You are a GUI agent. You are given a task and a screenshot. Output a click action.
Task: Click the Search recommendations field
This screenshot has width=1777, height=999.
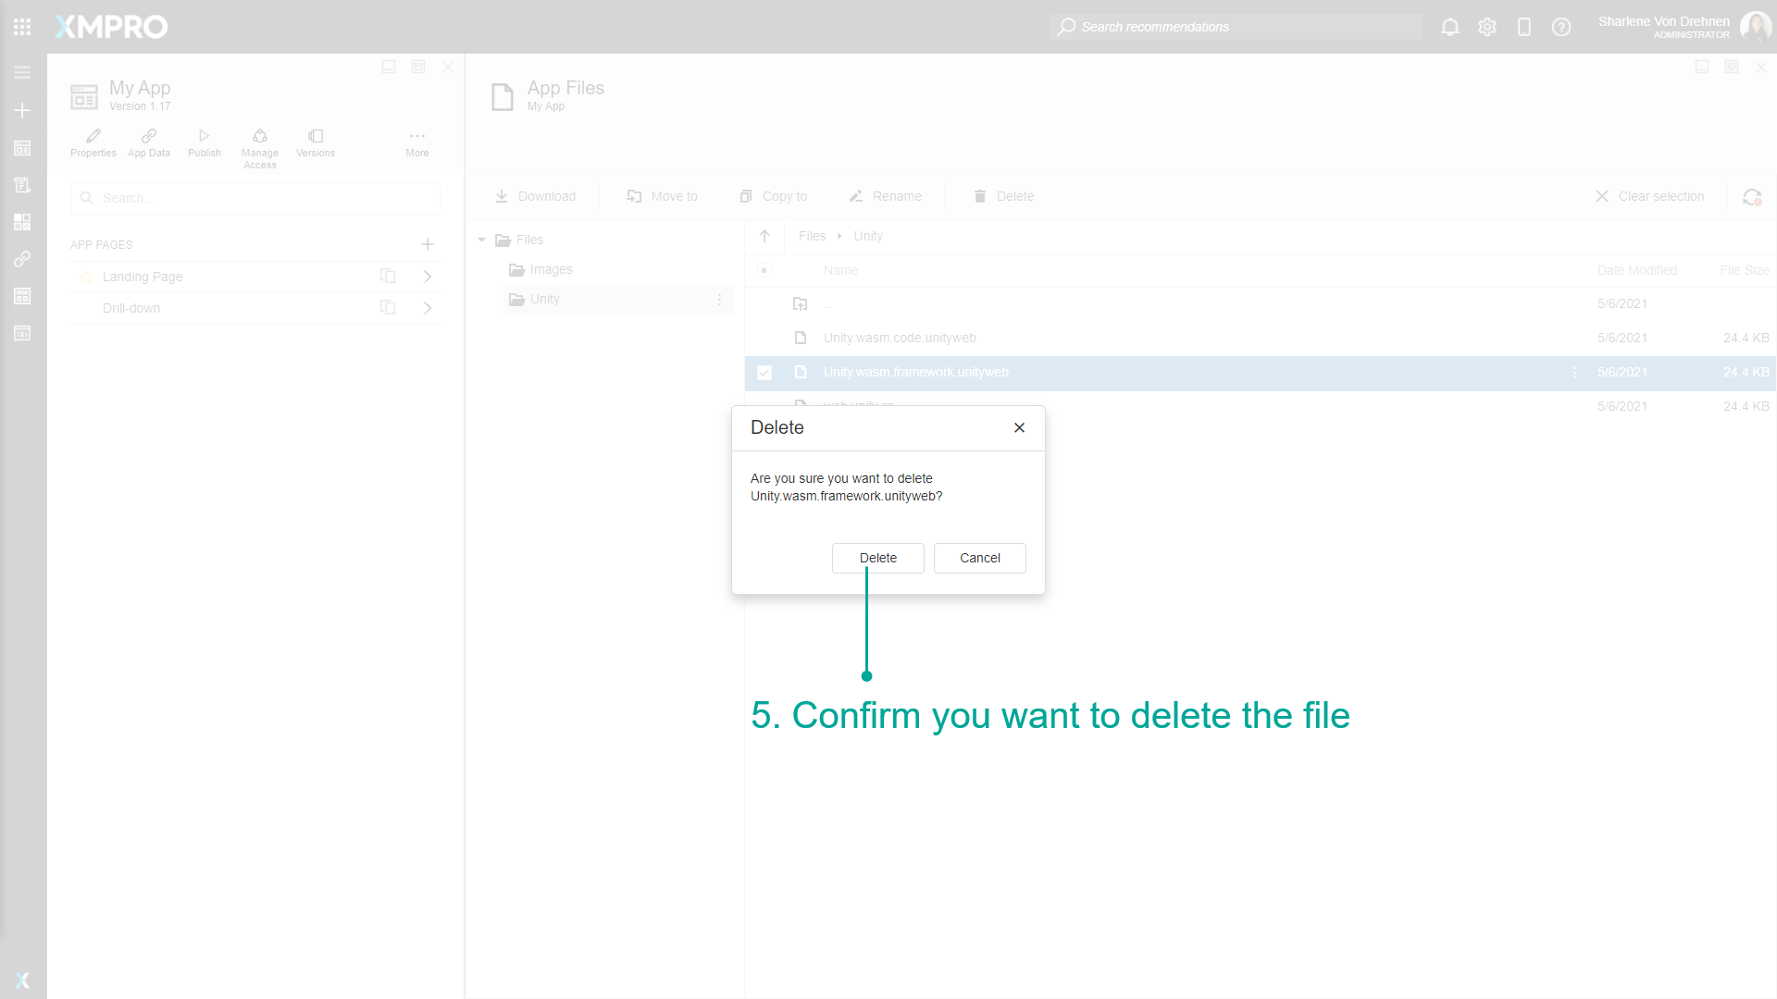[x=1236, y=27]
